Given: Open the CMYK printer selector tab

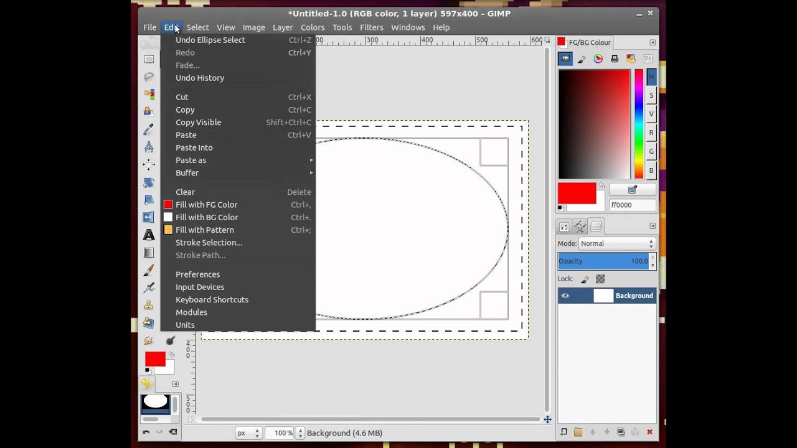Looking at the screenshot, I should tap(615, 58).
